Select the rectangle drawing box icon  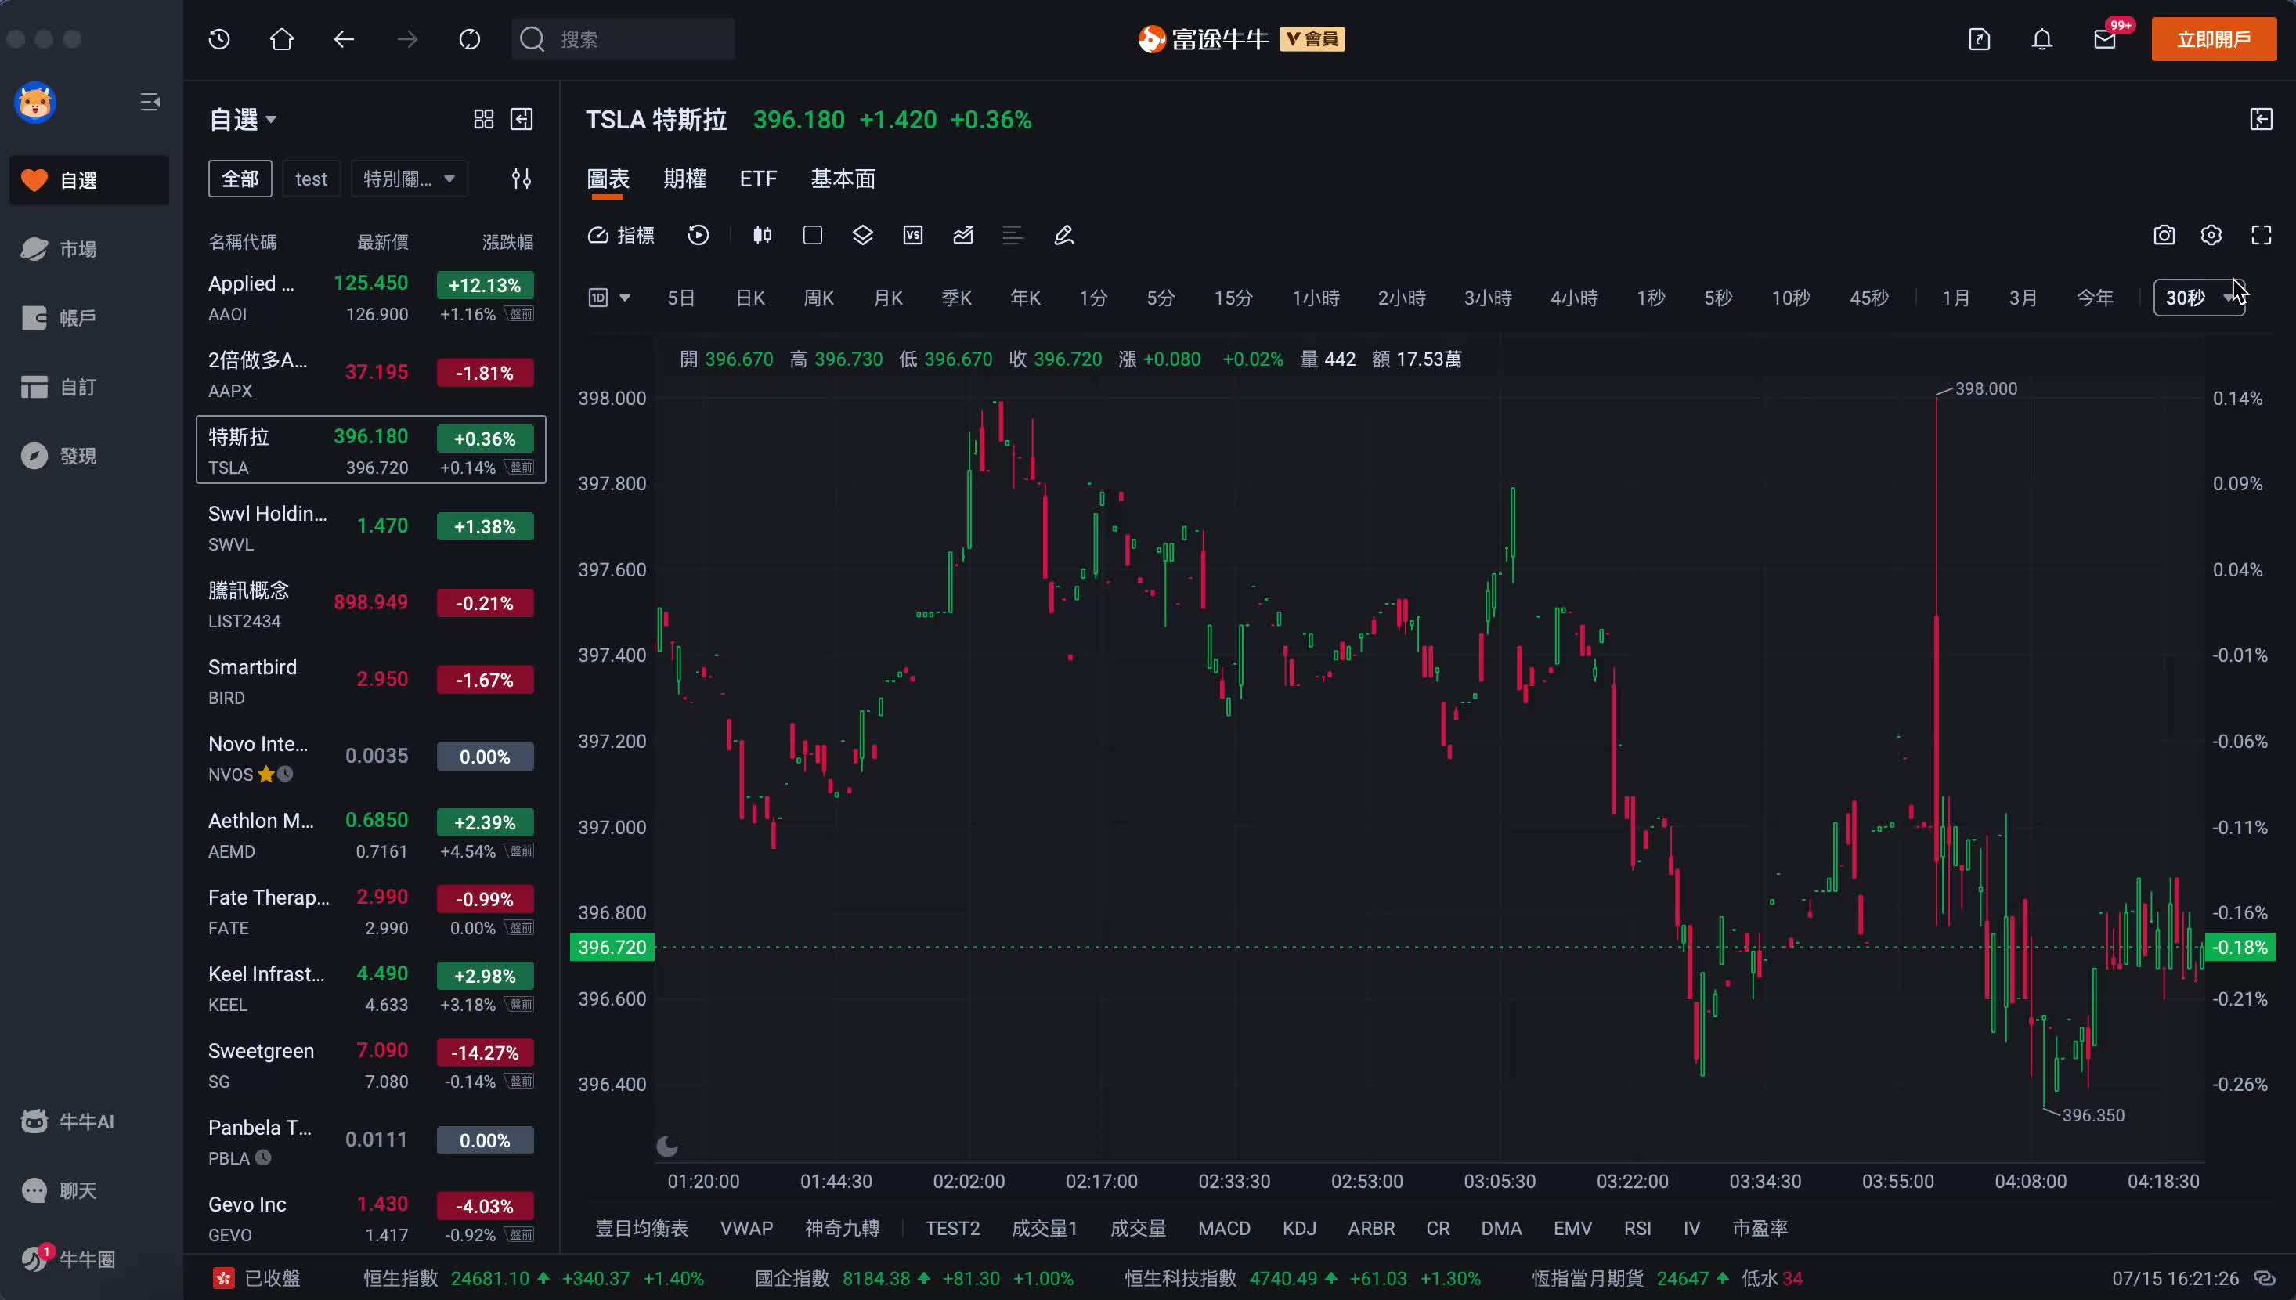click(812, 236)
